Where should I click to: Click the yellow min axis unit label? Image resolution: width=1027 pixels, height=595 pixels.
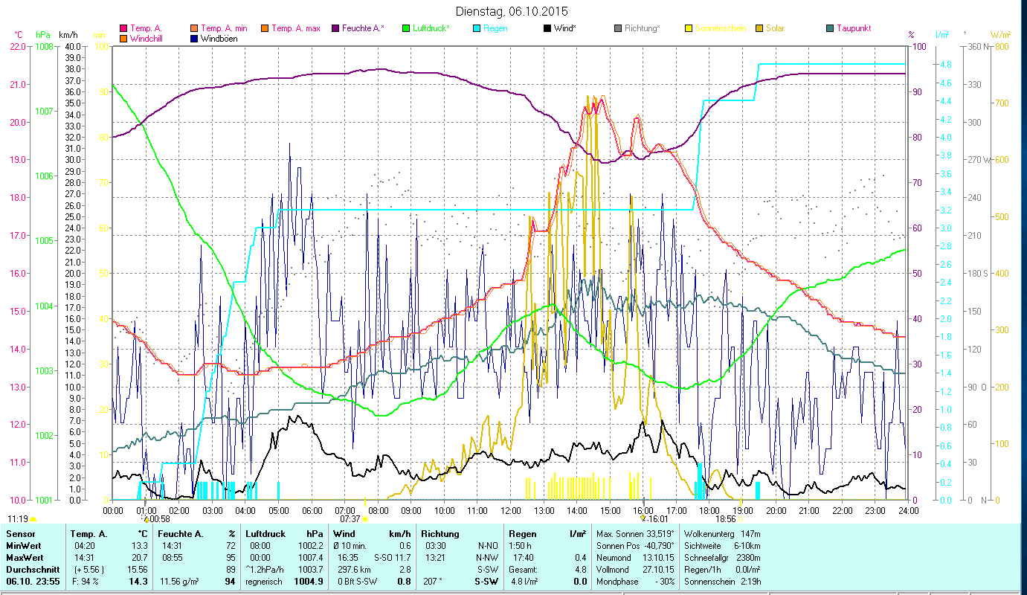point(98,35)
